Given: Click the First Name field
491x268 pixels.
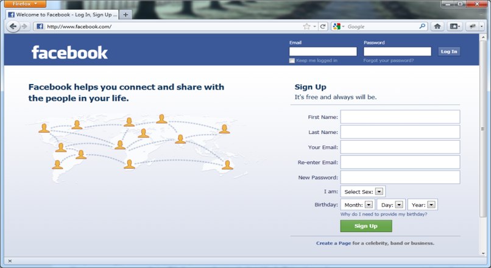Looking at the screenshot, I should (x=400, y=117).
